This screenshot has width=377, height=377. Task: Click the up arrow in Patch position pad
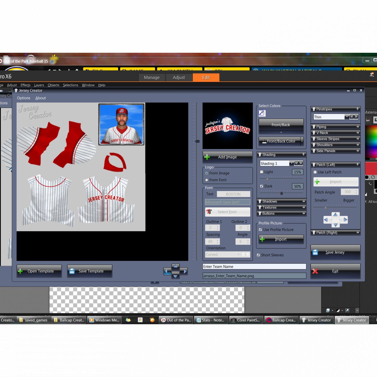(335, 215)
